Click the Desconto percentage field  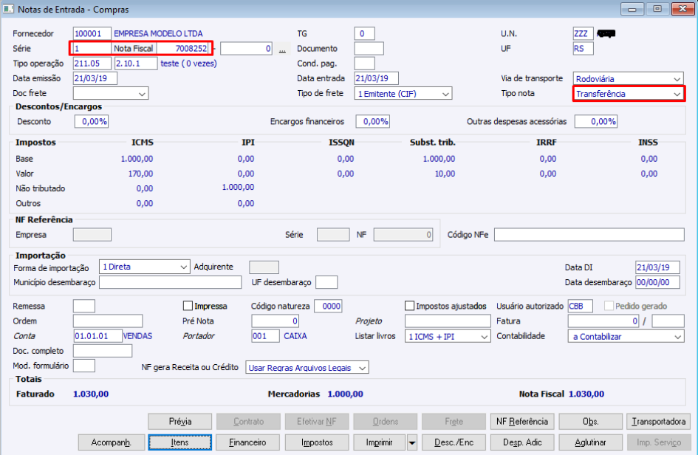point(92,122)
